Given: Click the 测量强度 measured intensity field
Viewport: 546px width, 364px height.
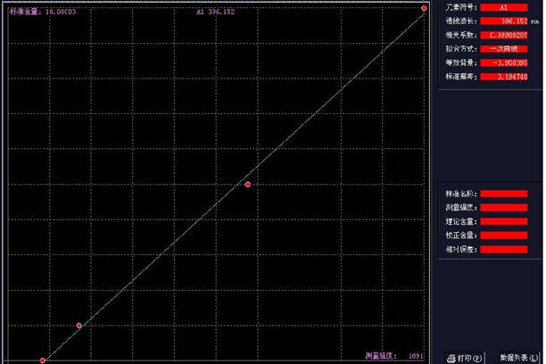Looking at the screenshot, I should (503, 207).
